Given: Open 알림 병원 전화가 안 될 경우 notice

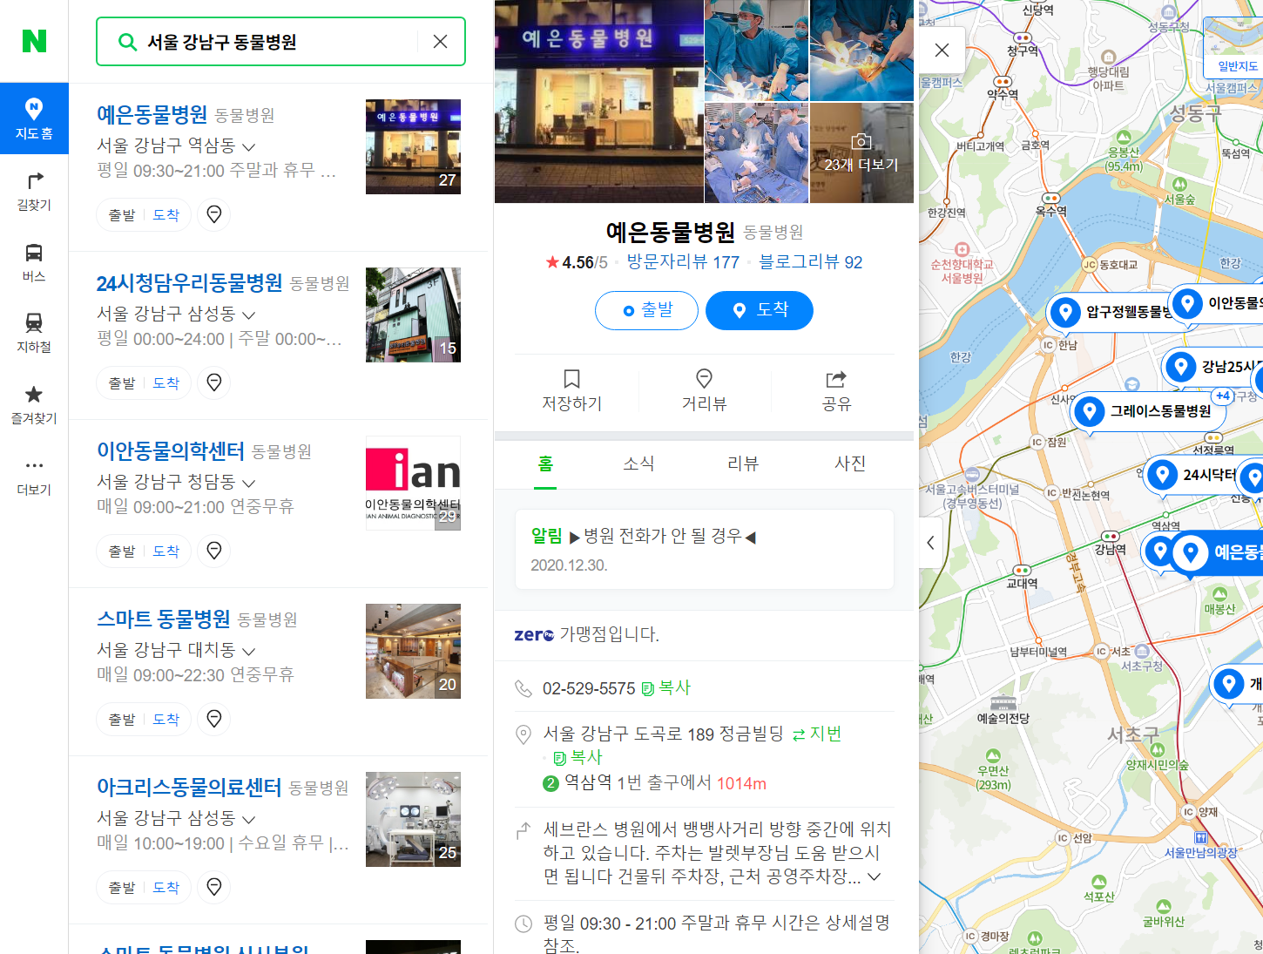Looking at the screenshot, I should pos(705,549).
